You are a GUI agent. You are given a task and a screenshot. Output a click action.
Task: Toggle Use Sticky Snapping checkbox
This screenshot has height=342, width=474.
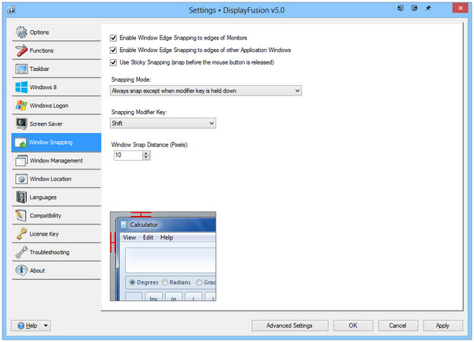[113, 62]
